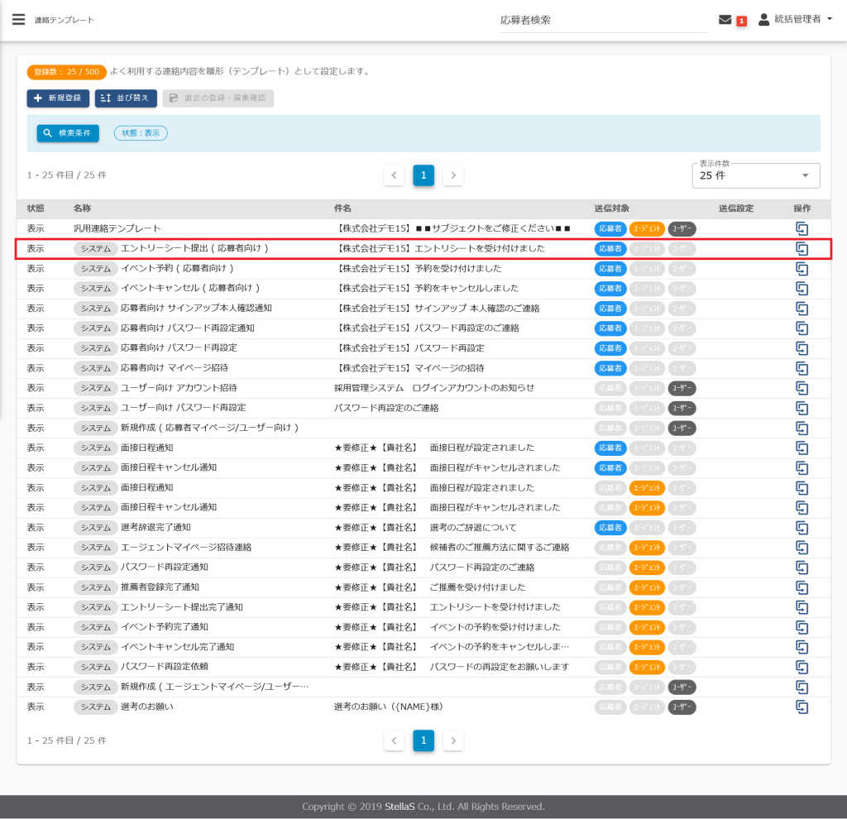Click the 新規登録 button

point(58,98)
